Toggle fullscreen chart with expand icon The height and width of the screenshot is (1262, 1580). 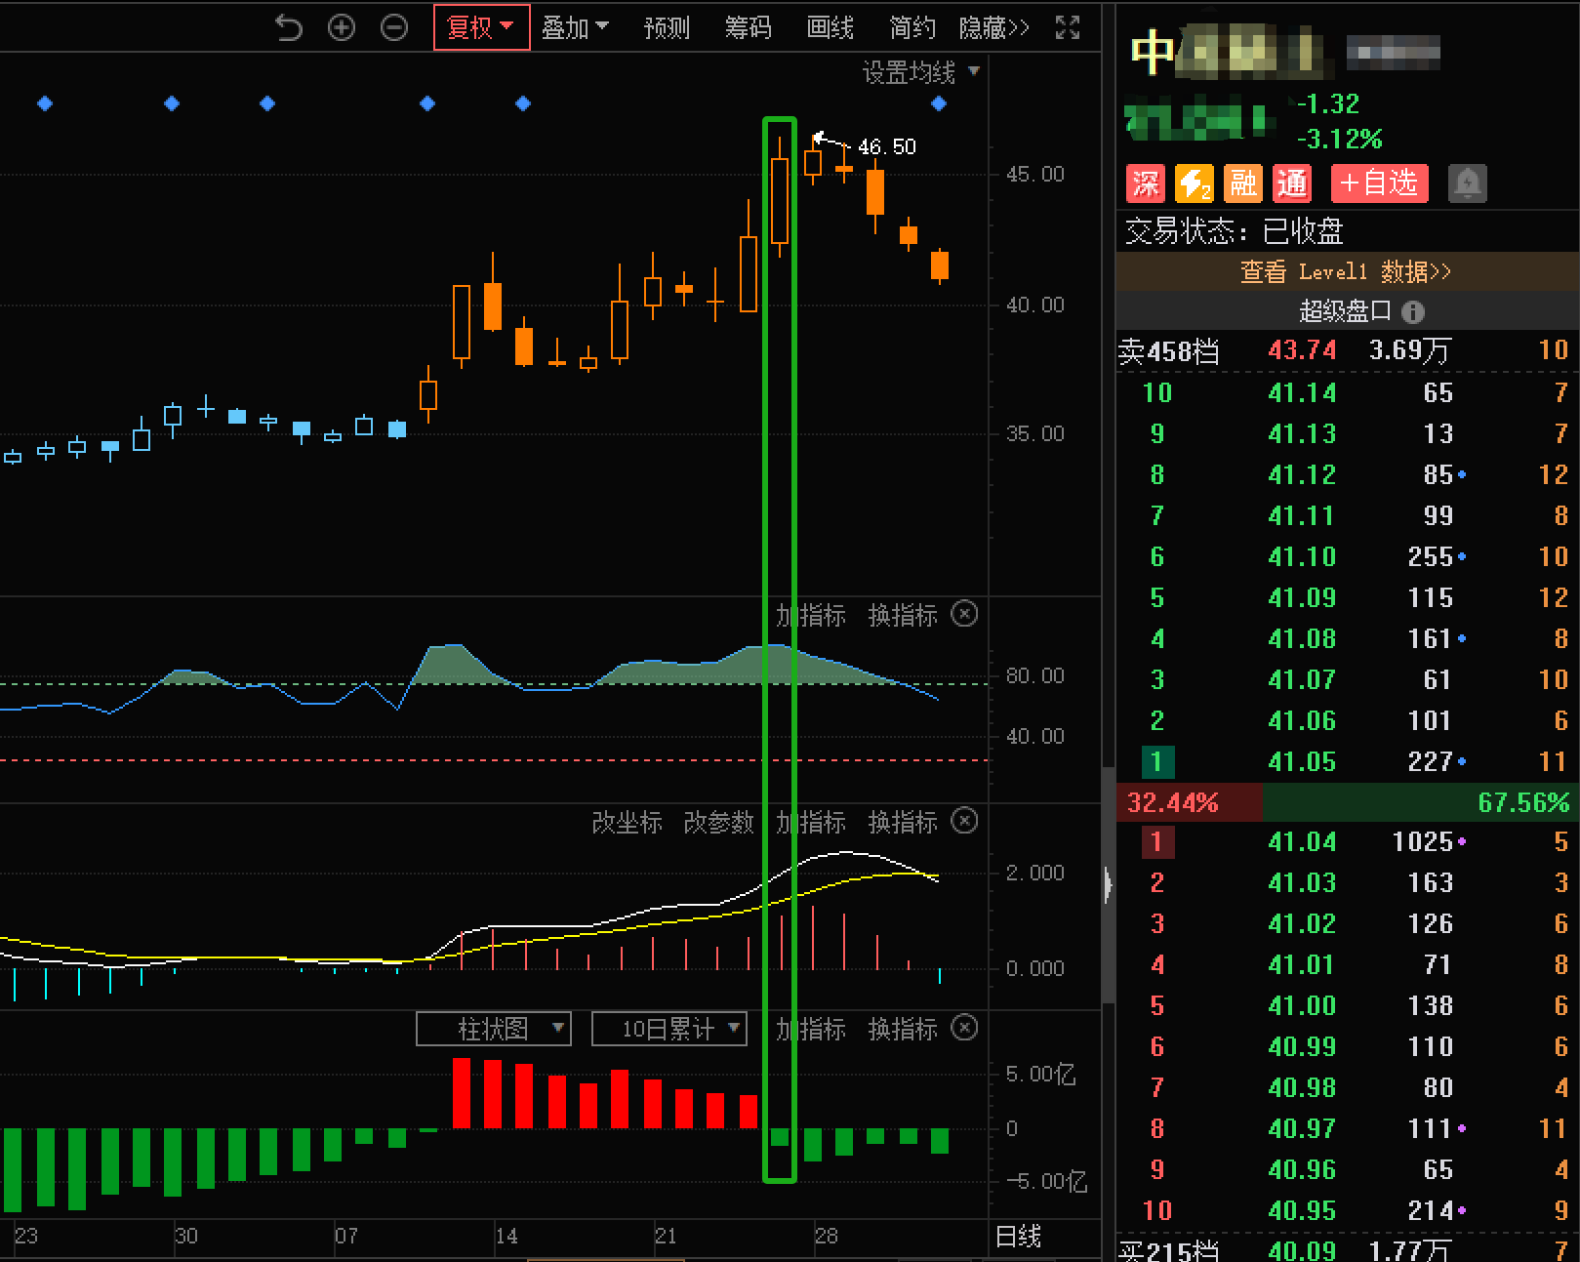1068,27
